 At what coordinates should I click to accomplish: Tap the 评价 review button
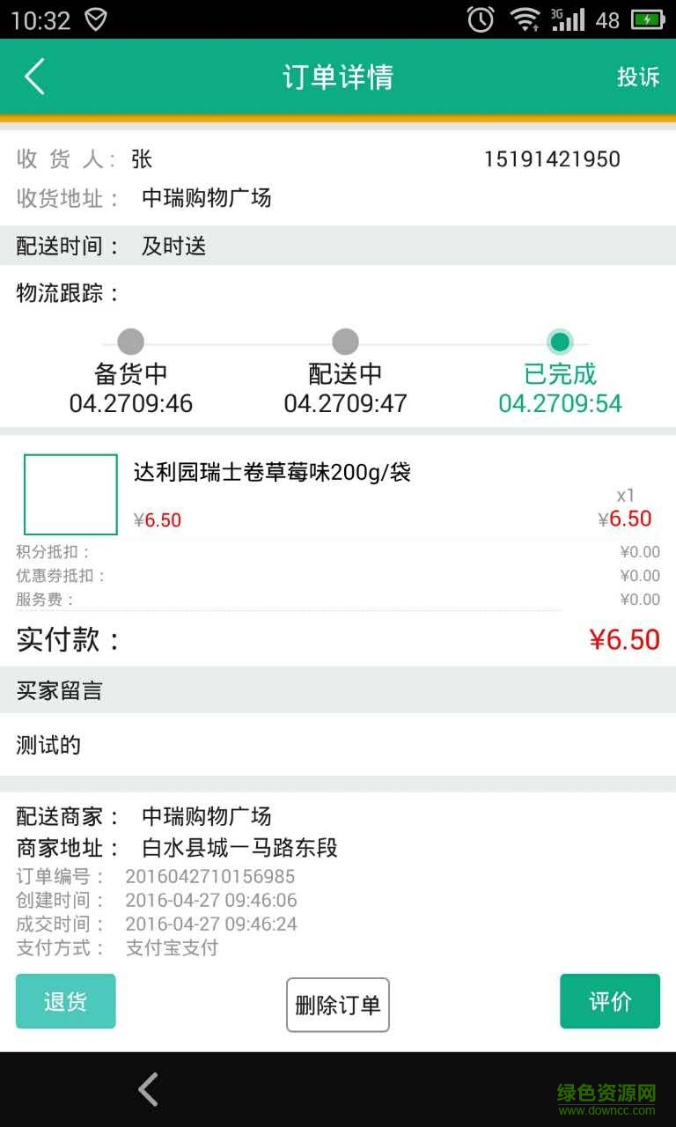610,1001
